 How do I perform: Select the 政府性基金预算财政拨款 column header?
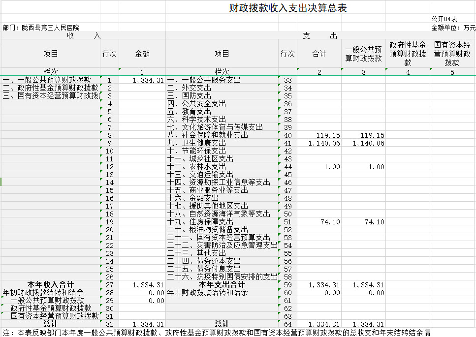[x=408, y=54]
